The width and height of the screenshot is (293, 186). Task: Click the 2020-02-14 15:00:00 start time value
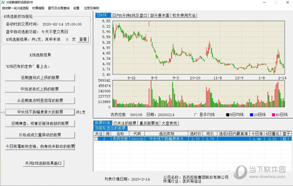(x=62, y=24)
